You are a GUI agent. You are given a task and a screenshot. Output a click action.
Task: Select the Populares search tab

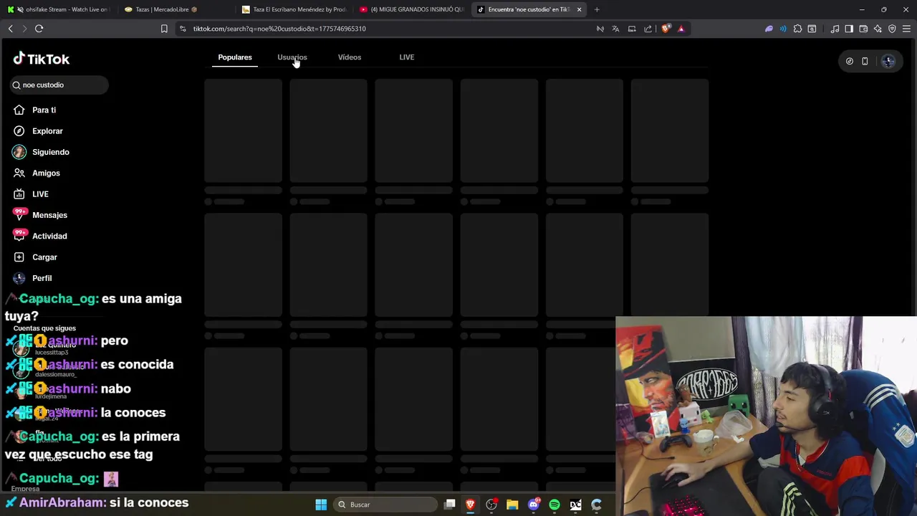pyautogui.click(x=235, y=57)
